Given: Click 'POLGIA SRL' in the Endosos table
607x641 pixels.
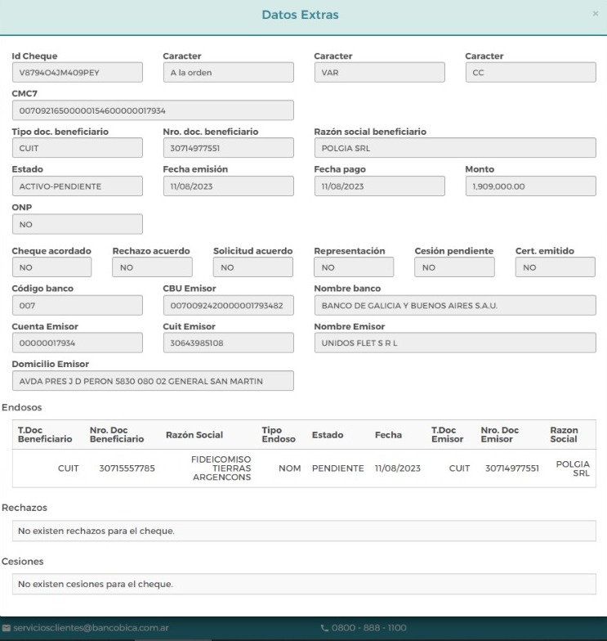Looking at the screenshot, I should [x=573, y=468].
